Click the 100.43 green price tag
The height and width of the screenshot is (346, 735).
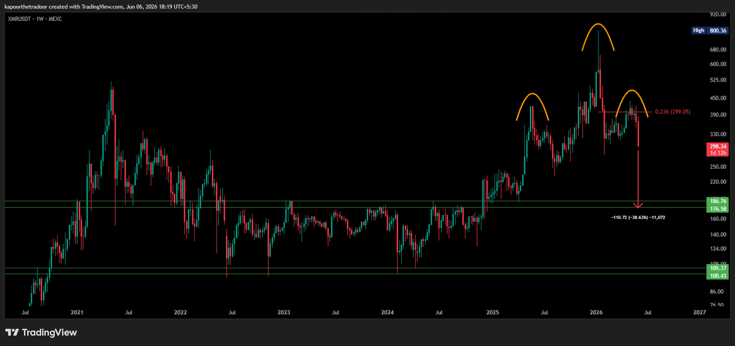coord(717,276)
